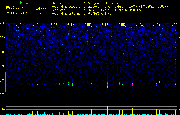Click the date stamp 02.10.25 21:50
This screenshot has height=115, width=180.
[x=17, y=13]
